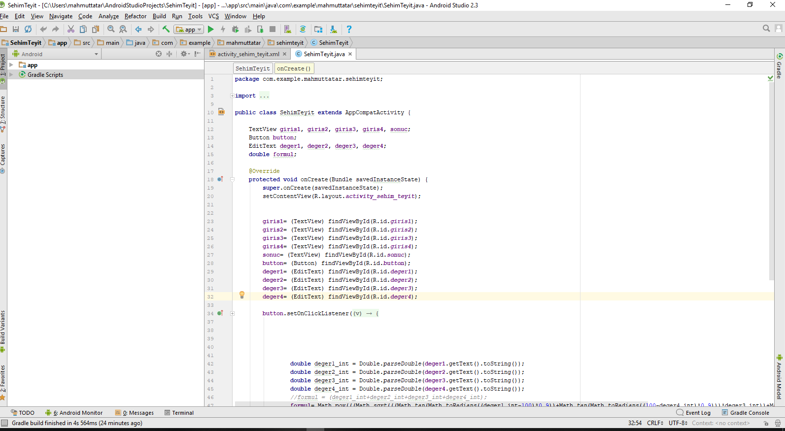This screenshot has width=785, height=431.
Task: Click the Find magnifier icon in toolbar
Action: pos(111,30)
